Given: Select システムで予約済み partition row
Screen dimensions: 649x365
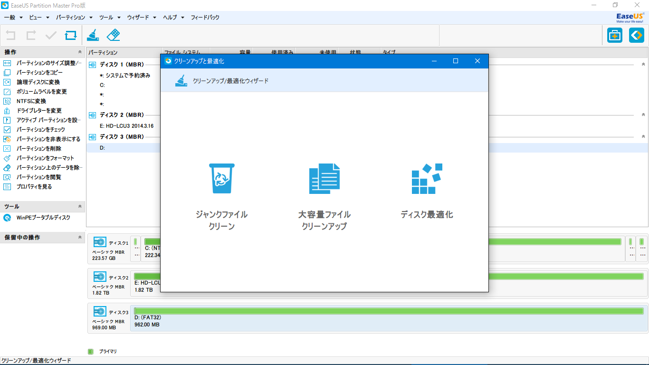Looking at the screenshot, I should (124, 75).
